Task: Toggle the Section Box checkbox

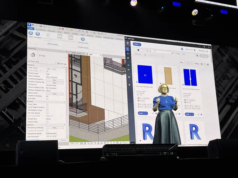Action: [47, 122]
